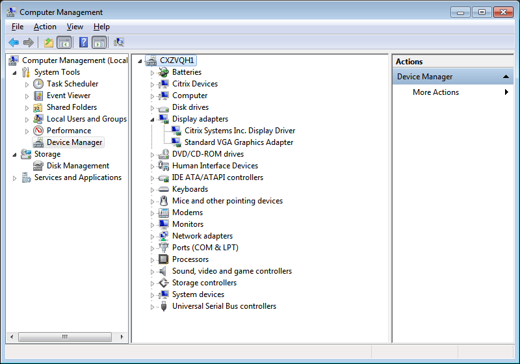The image size is (520, 364).
Task: Open the Action menu
Action: (45, 27)
